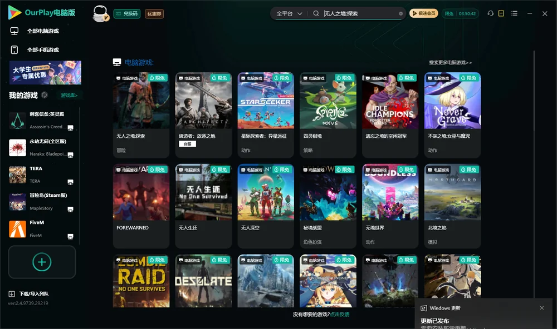Open the list menu icon in title bar

click(514, 13)
